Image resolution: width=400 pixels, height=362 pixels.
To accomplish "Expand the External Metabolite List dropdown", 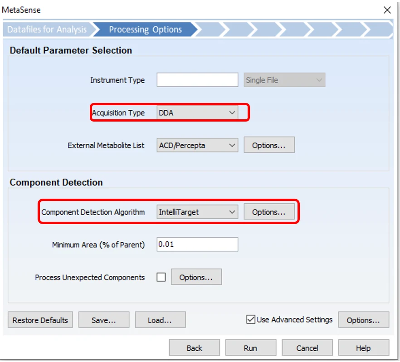I will 197,145.
